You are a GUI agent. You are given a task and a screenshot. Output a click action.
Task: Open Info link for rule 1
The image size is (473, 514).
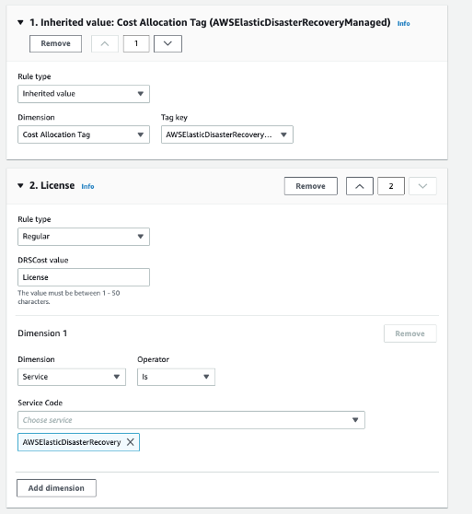(403, 24)
